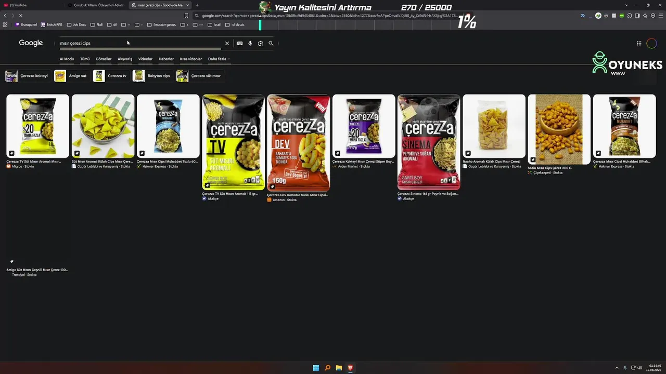This screenshot has height=374, width=666.
Task: Show hidden system tray icons
Action: pyautogui.click(x=617, y=368)
